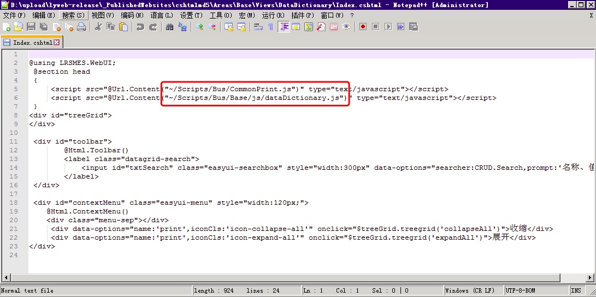Click the X at menu bar right end
Viewport: 596px width, 297px height.
click(x=591, y=16)
